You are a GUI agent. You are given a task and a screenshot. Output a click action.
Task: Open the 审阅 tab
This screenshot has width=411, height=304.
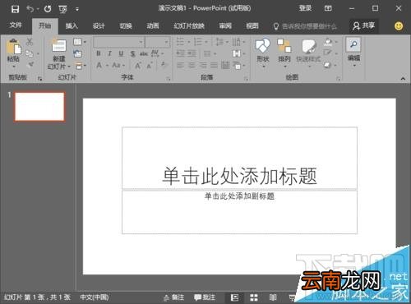click(225, 25)
